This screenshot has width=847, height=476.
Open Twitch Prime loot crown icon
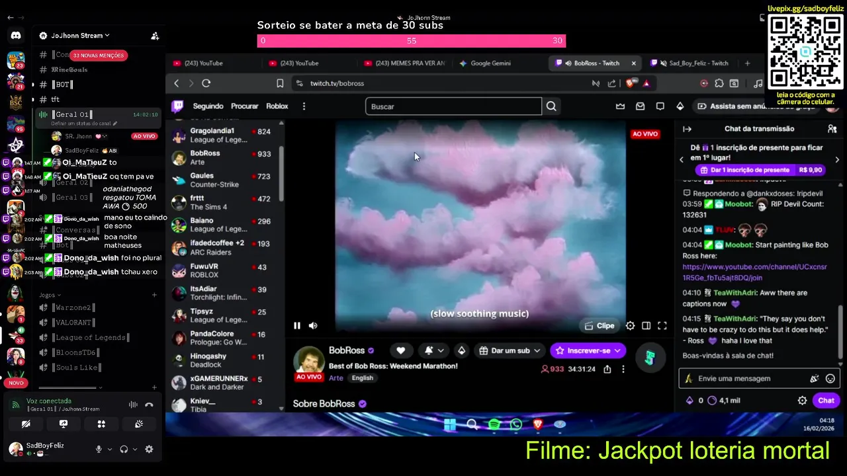click(x=620, y=106)
